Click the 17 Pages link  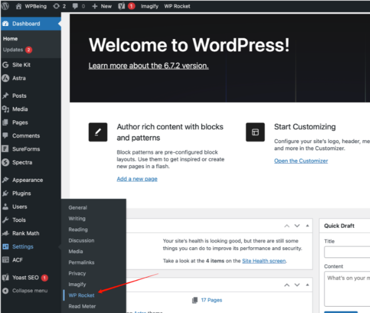pos(211,300)
